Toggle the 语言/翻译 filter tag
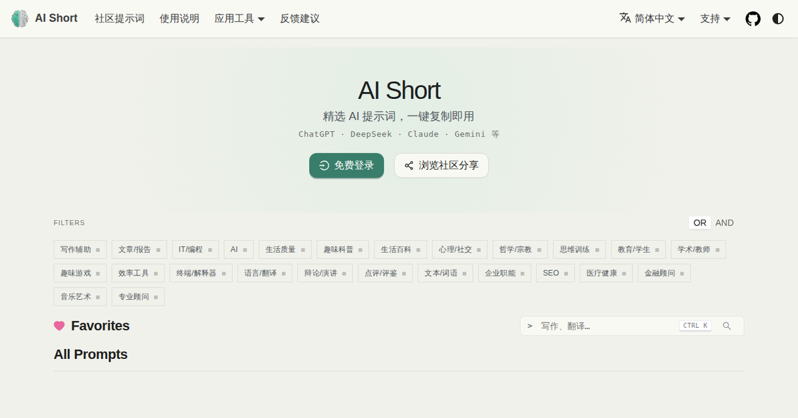 click(265, 273)
